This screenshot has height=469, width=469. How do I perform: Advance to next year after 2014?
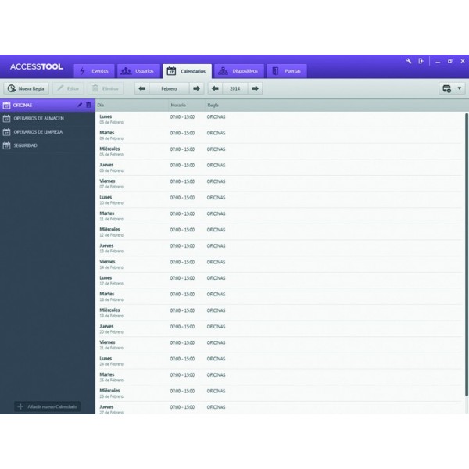tap(256, 88)
